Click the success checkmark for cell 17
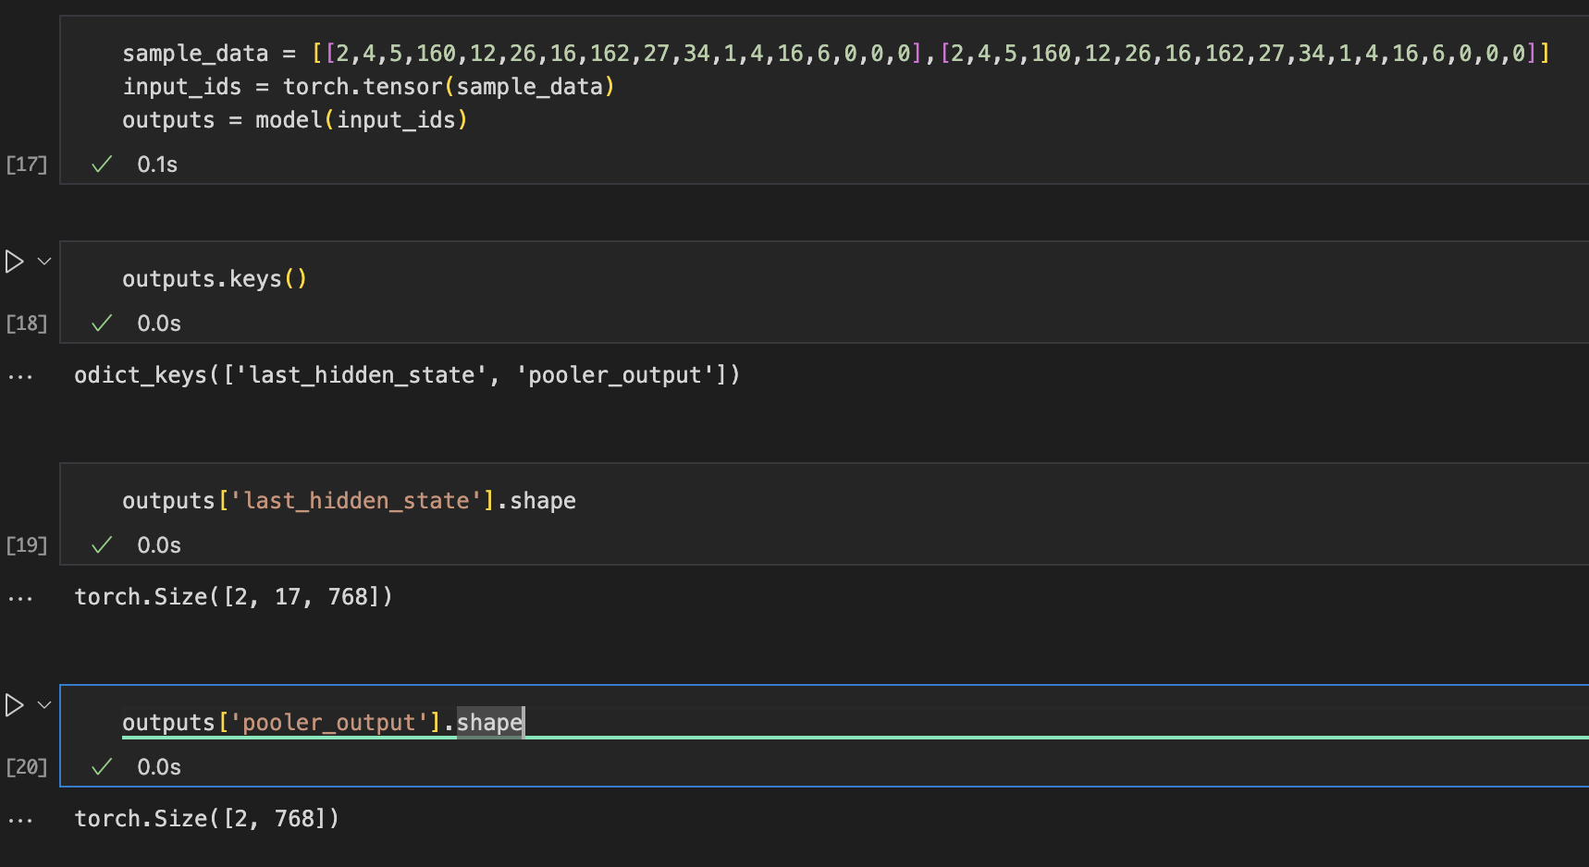This screenshot has width=1589, height=867. [x=102, y=164]
